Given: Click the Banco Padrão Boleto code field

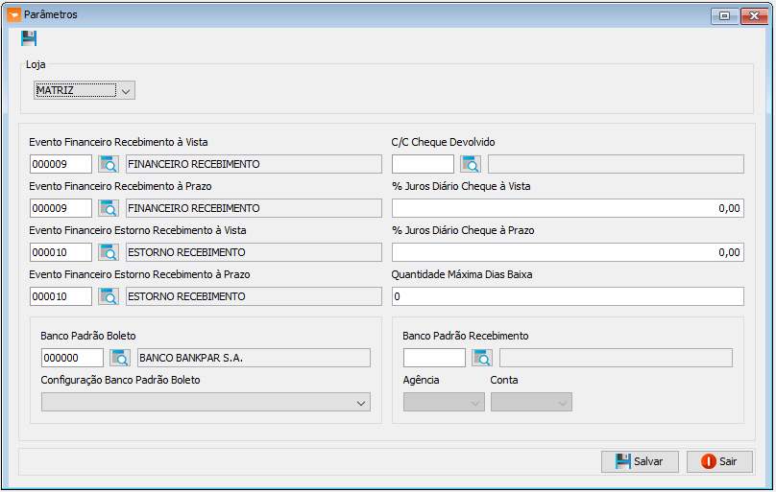Looking at the screenshot, I should (72, 358).
